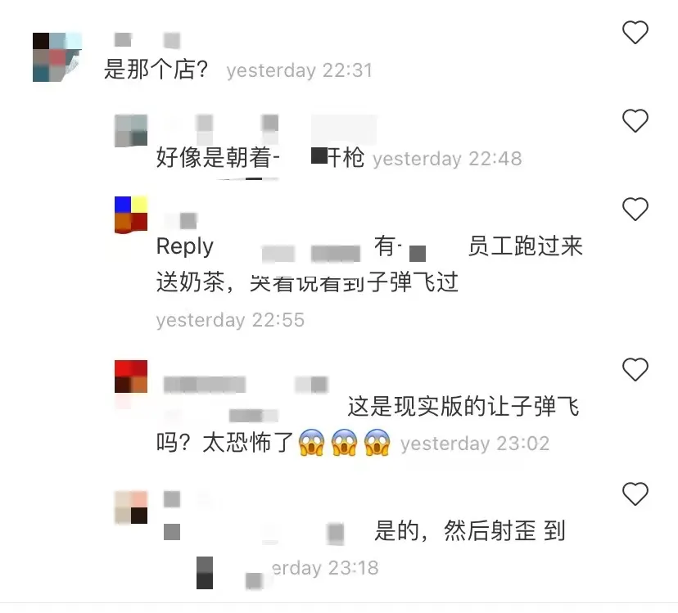678x613 pixels.
Task: Like the "是那个店?" comment
Action: coord(635,33)
